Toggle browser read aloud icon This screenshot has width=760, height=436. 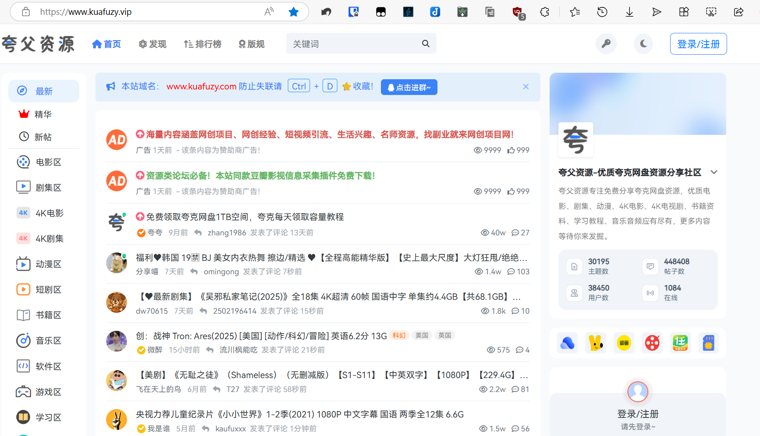269,12
